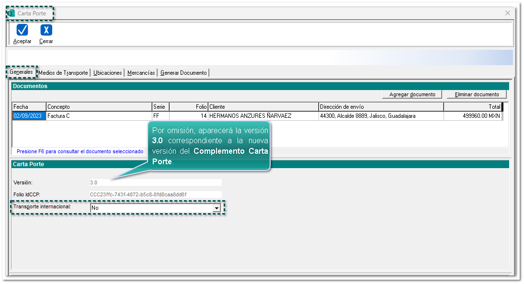
Task: Select the Mercancías tab
Action: point(141,73)
